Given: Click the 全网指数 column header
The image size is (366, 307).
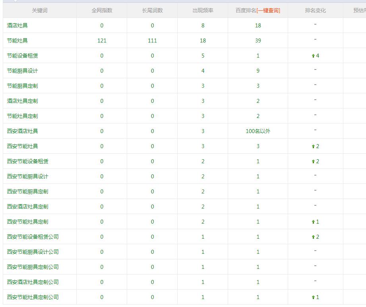Looking at the screenshot, I should (102, 10).
